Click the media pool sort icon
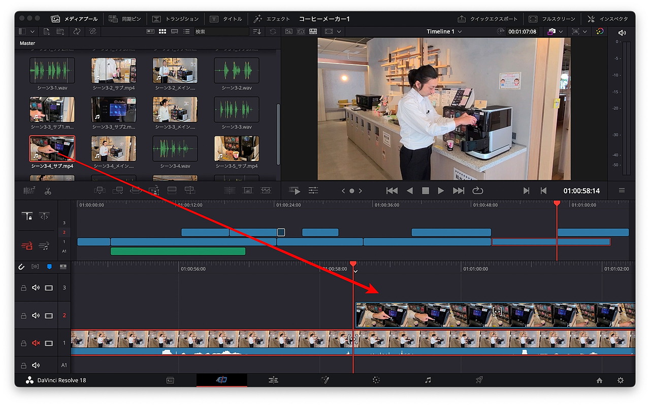The width and height of the screenshot is (650, 405). tap(257, 31)
